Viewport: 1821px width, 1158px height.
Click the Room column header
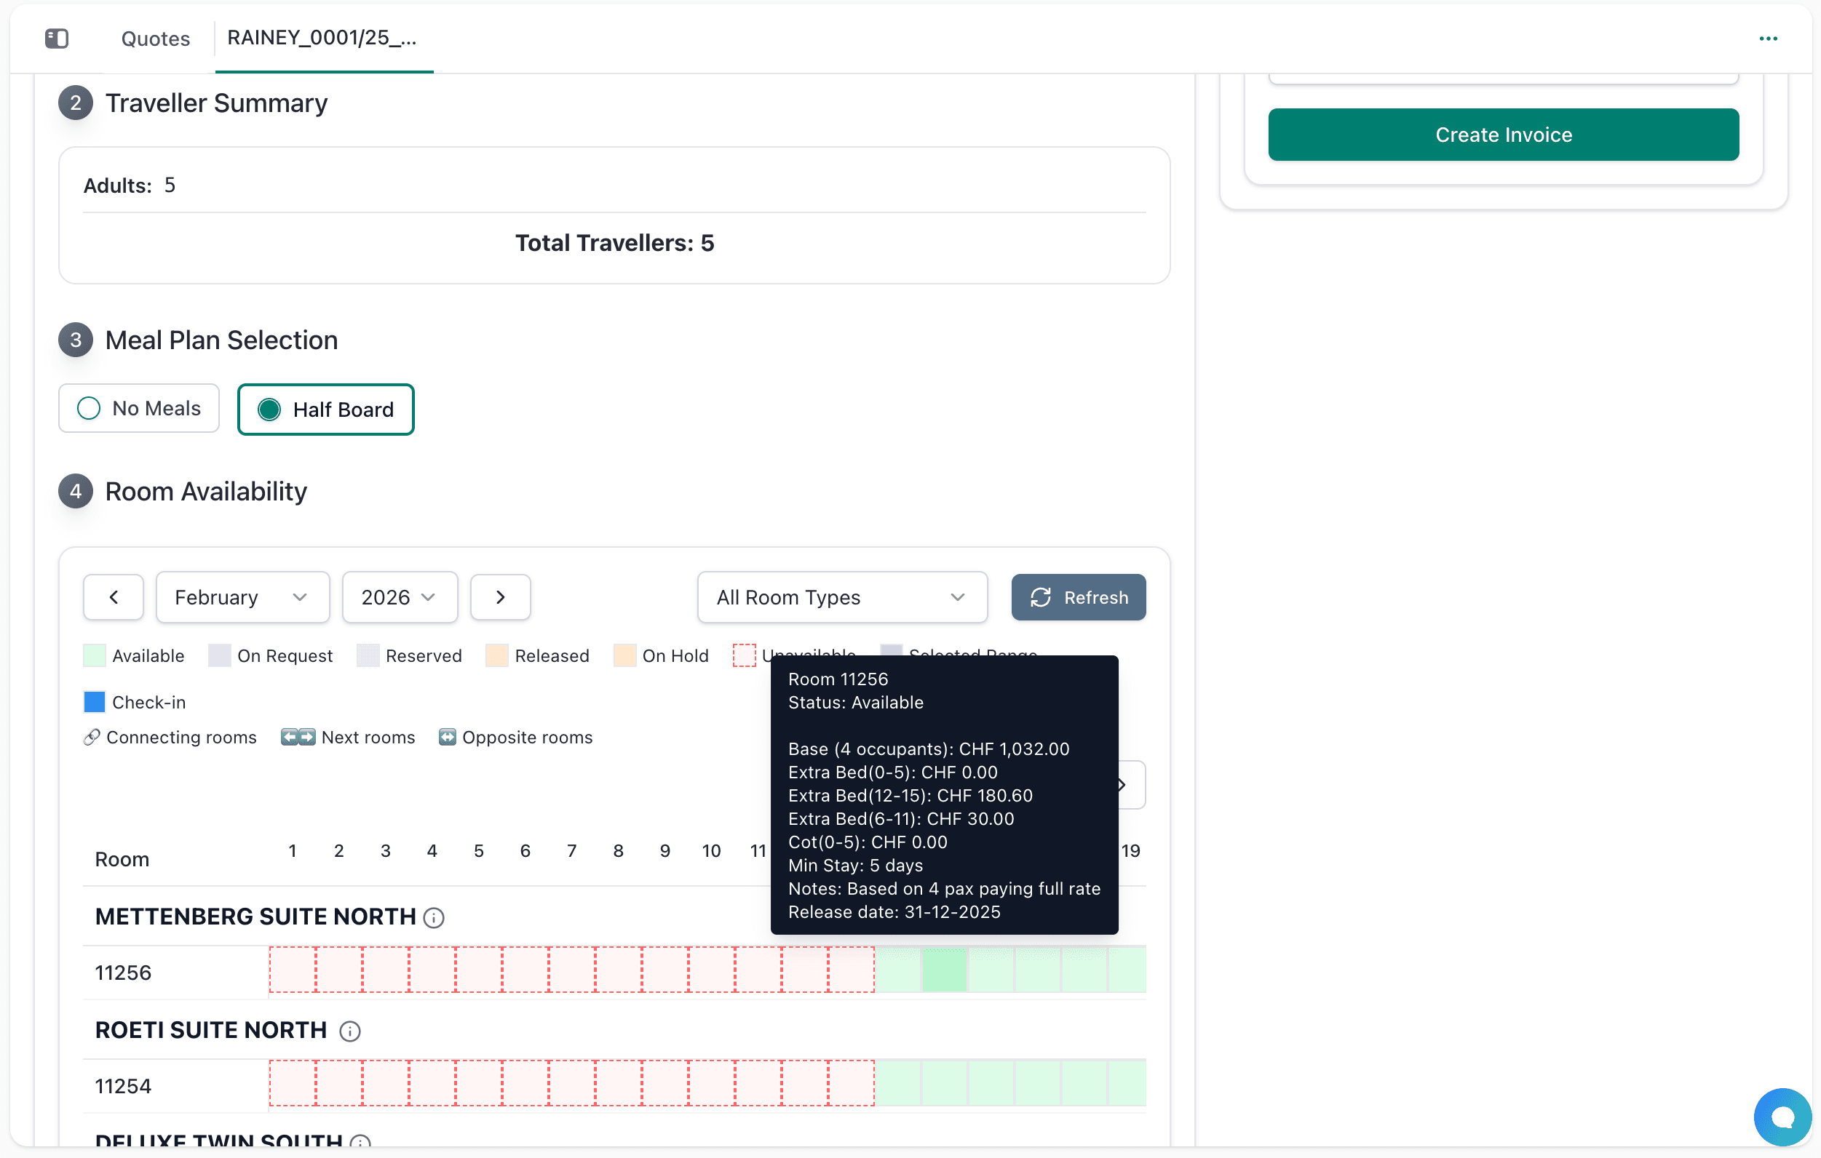122,860
